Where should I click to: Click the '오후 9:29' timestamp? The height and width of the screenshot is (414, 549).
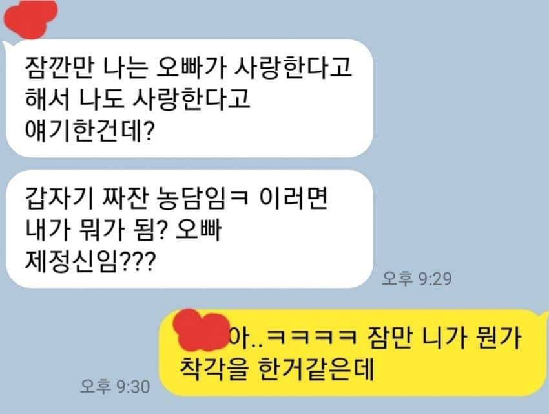[x=417, y=279]
